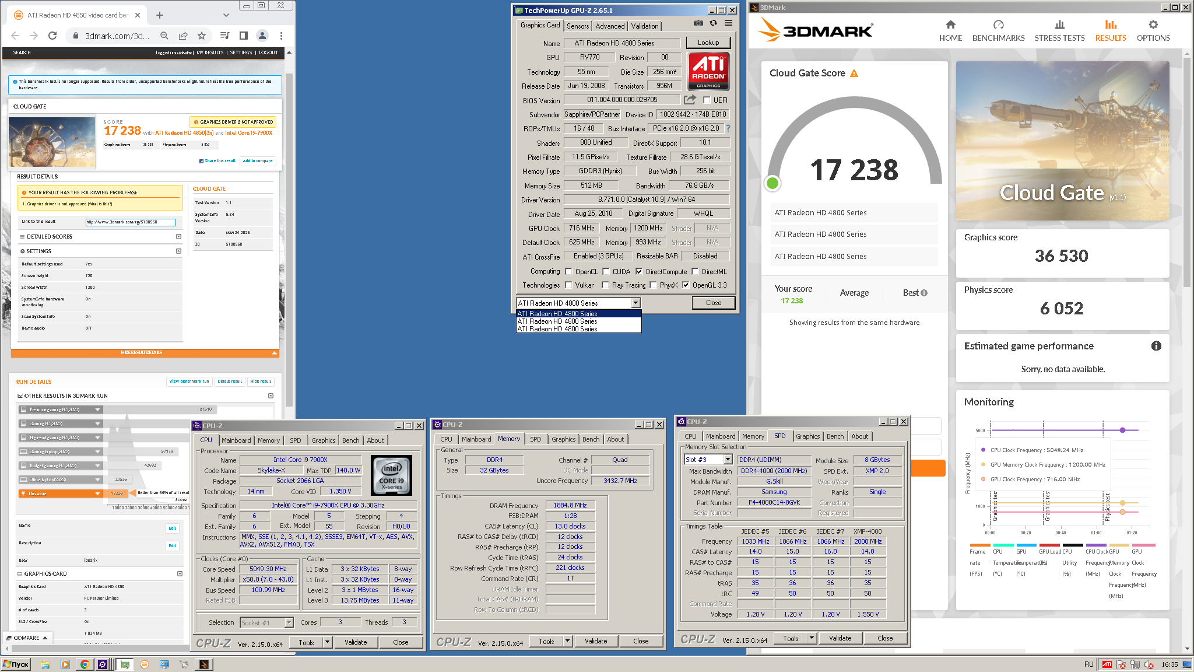Click the MY RESULTS link

210,52
